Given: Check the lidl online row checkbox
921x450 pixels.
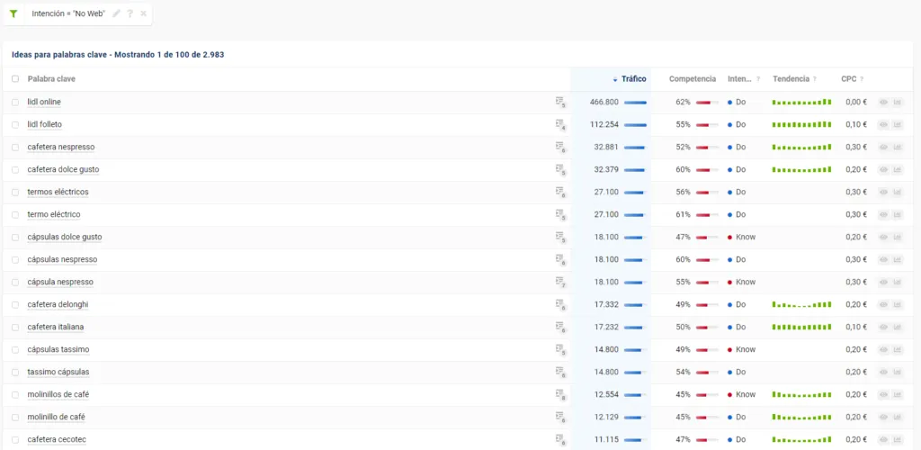Looking at the screenshot, I should pos(15,103).
